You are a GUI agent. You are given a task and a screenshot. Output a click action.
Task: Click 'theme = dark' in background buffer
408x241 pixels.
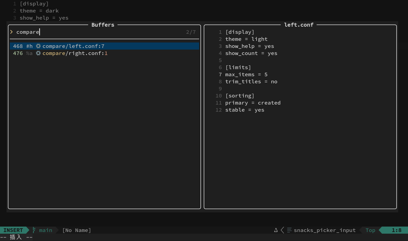39,11
